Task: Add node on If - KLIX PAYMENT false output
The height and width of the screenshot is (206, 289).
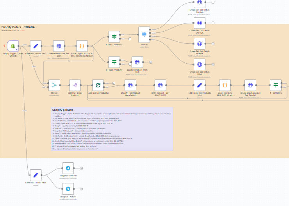Action: pyautogui.click(x=130, y=64)
